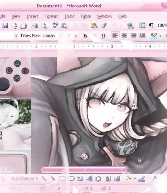Image resolution: width=167 pixels, height=193 pixels.
Task: Click the Line Color brush icon
Action: click(141, 179)
